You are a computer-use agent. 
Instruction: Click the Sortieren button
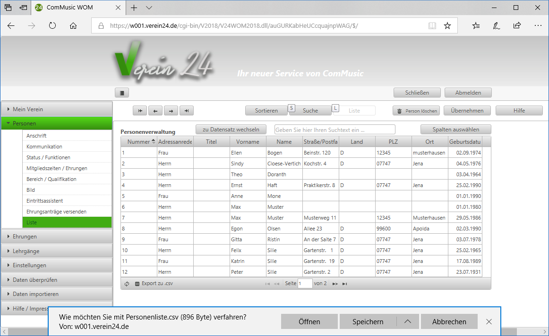266,111
